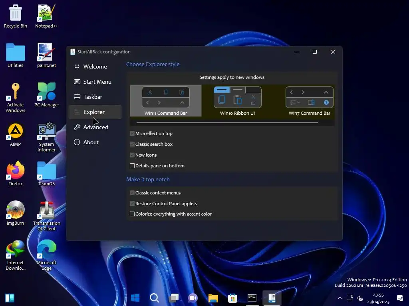Image resolution: width=409 pixels, height=306 pixels.
Task: Click the network tray icon
Action: click(x=349, y=298)
